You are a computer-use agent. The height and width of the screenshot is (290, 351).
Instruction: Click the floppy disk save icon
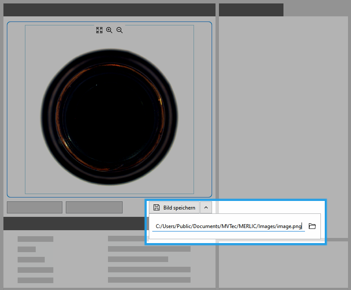157,207
